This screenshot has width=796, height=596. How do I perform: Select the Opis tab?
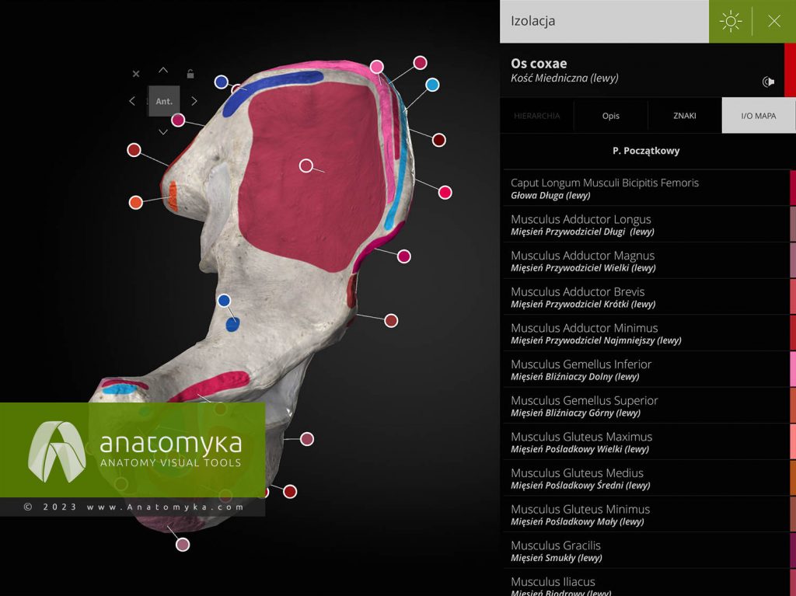pyautogui.click(x=611, y=115)
